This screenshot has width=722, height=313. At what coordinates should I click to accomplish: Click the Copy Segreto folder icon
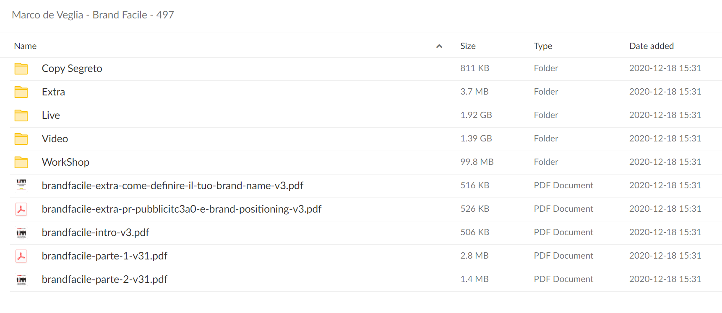21,69
